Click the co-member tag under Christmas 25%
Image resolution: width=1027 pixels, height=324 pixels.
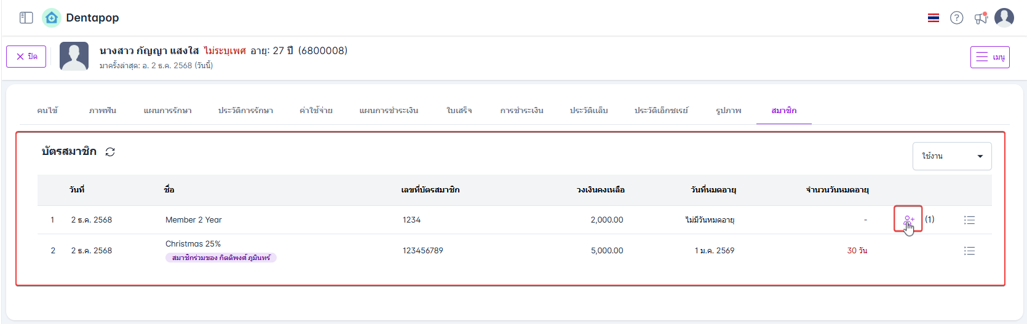click(221, 258)
